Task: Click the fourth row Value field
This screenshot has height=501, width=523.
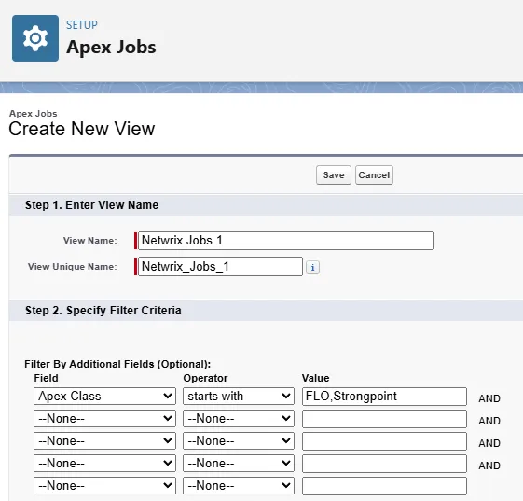Action: coord(384,464)
